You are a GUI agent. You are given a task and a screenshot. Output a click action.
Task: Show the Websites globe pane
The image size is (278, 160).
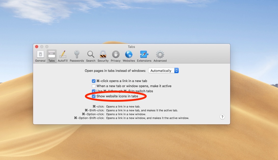click(129, 56)
